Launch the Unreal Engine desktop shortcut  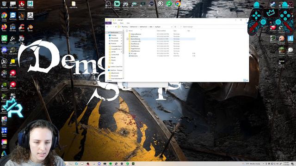pyautogui.click(x=4, y=63)
